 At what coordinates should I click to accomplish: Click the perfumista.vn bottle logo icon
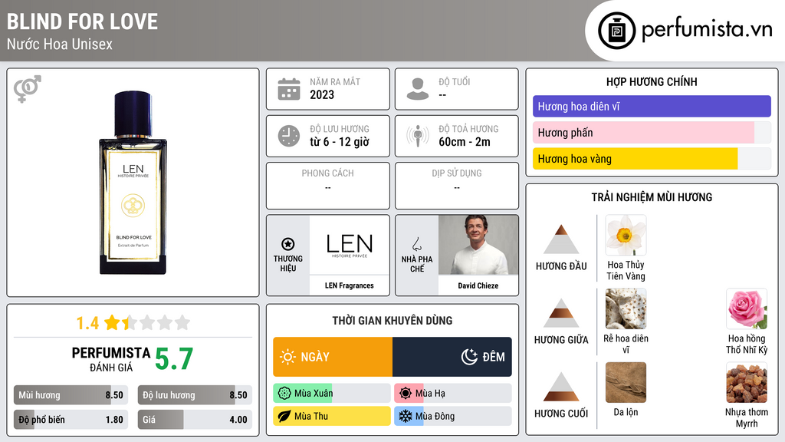(616, 31)
